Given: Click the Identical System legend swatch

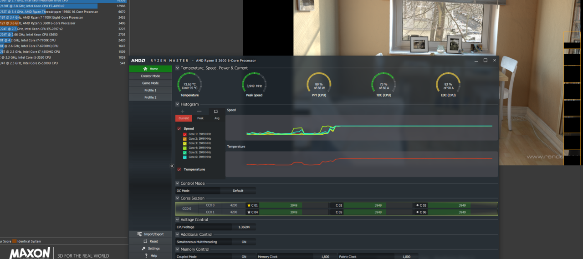Looking at the screenshot, I should coord(14,241).
